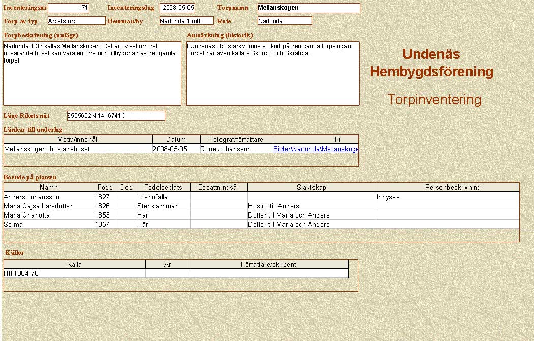Select the Rune Johansson photographer cell
The width and height of the screenshot is (534, 341).
(x=225, y=149)
